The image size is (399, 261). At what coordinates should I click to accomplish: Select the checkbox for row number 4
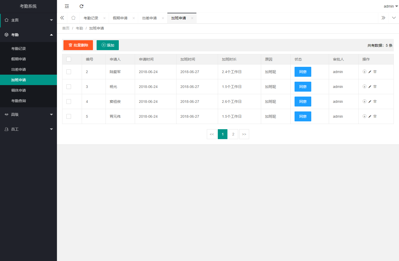(x=69, y=102)
